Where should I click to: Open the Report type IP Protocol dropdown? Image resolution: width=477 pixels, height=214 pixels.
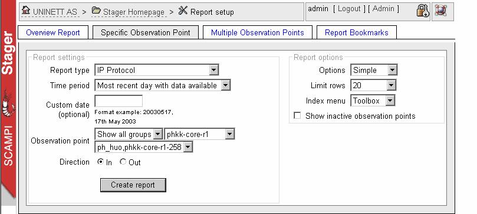(x=157, y=70)
